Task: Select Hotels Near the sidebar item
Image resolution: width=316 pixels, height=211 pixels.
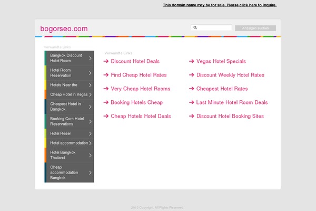Action: (x=69, y=85)
